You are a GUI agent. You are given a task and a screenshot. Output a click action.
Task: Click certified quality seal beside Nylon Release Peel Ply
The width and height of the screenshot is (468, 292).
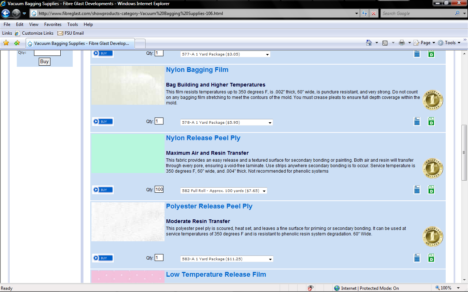coord(433,168)
